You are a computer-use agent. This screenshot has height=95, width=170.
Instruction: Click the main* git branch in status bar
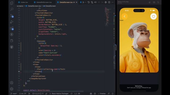(14, 94)
